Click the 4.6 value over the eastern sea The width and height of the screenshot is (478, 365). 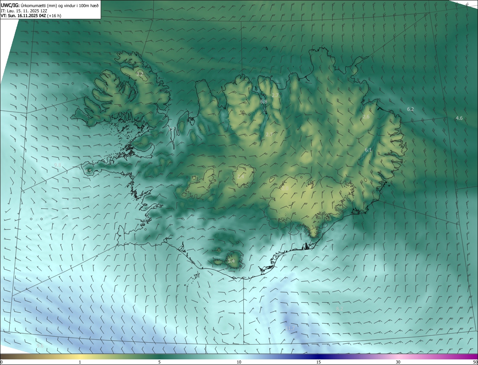(459, 118)
